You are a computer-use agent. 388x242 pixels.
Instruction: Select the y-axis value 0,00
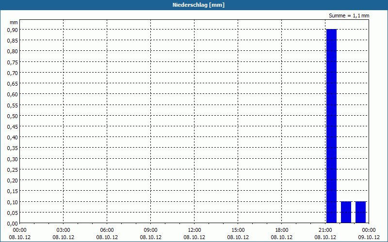coord(13,224)
